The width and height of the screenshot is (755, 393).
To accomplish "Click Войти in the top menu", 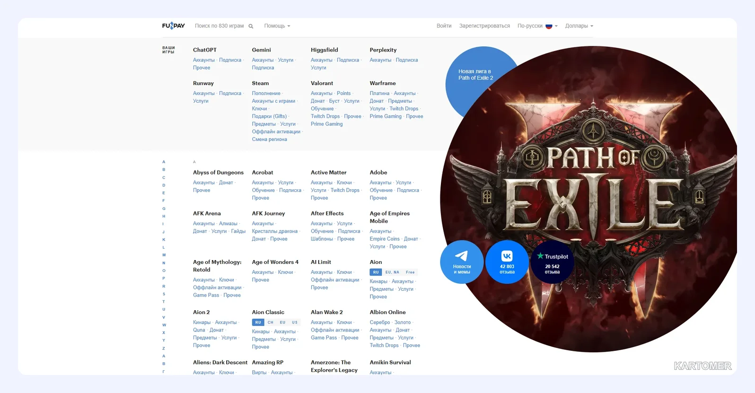I will 444,26.
